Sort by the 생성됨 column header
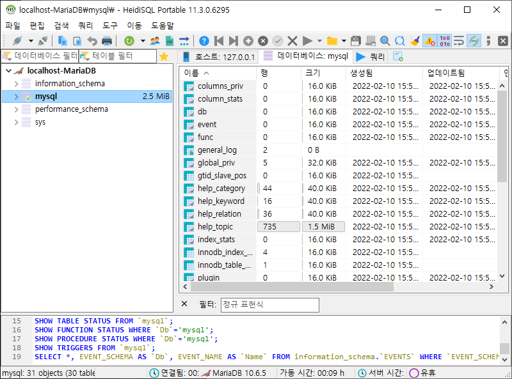This screenshot has width=512, height=379. tap(384, 73)
